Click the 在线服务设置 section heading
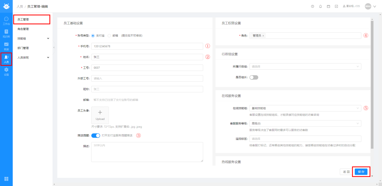The height and width of the screenshot is (186, 382). [231, 96]
